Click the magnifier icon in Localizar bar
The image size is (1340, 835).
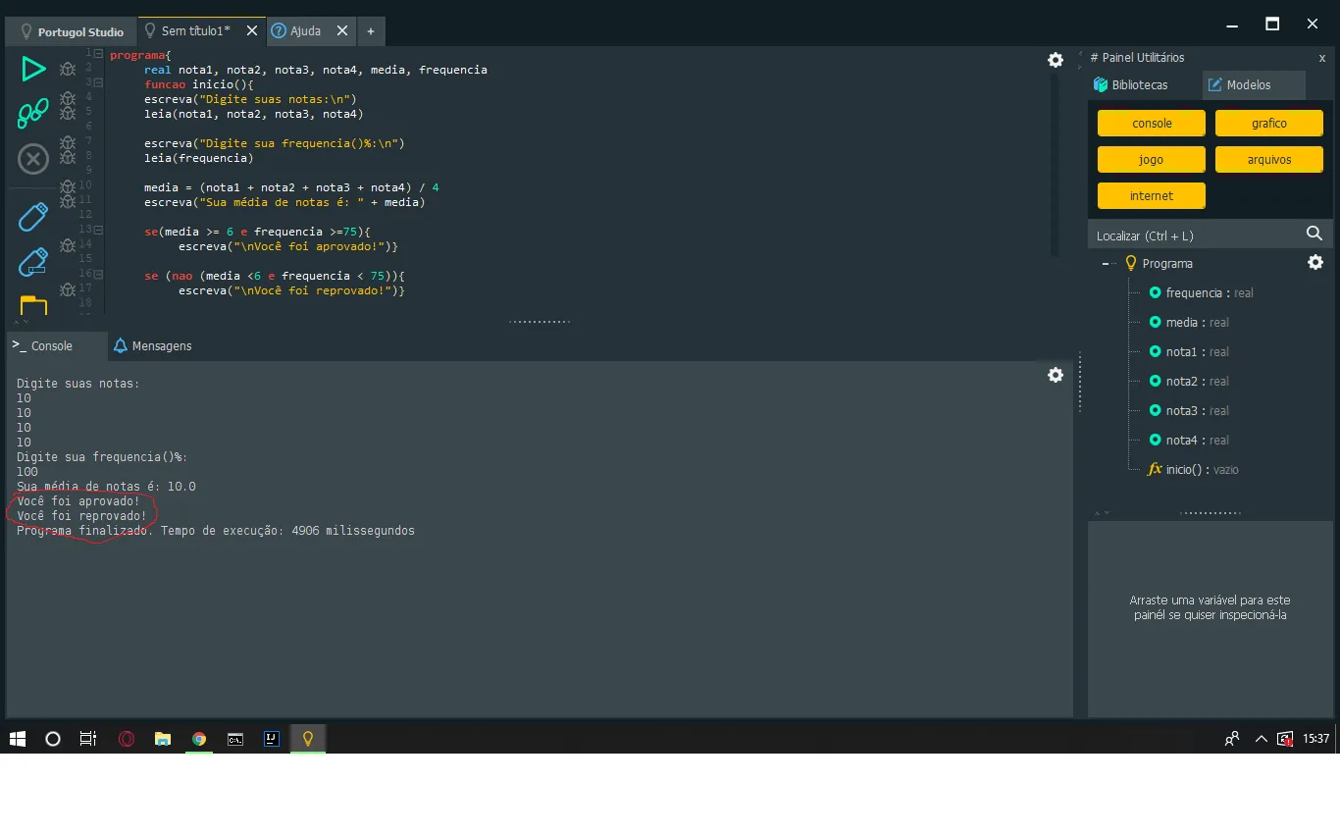(x=1314, y=234)
